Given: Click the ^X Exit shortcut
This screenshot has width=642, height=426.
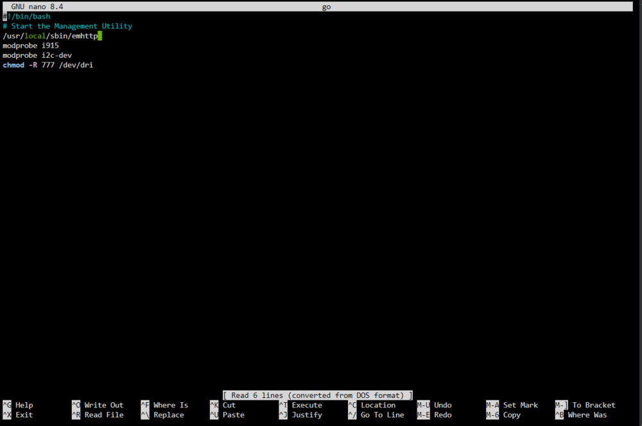Looking at the screenshot, I should click(18, 415).
